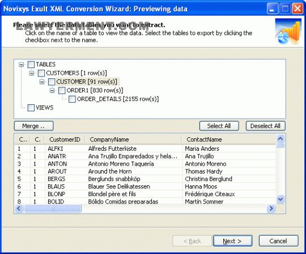
Task: Select the BOLID cell
Action: pyautogui.click(x=65, y=201)
